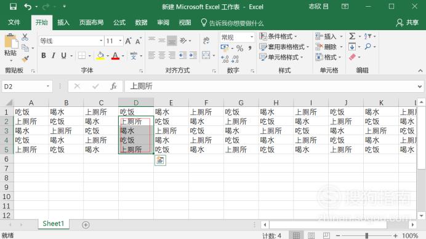This screenshot has height=239, width=426.
Task: Click the Wrap Text icon
Action: (206, 41)
